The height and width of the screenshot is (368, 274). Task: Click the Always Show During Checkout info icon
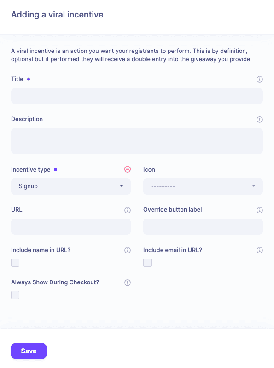tap(128, 282)
